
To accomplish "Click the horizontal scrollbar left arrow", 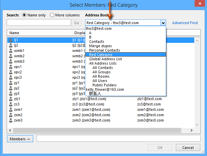I will 10,131.
